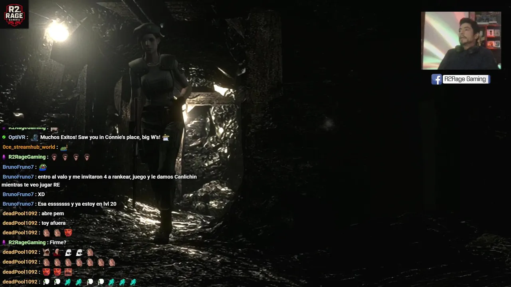Click the first face emote on the row after 'toy afuera'
This screenshot has height=287, width=511.
click(x=46, y=232)
